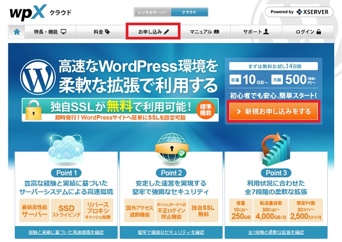Screen dimensions: 342x242
Task: Open 堅牢で強固なセキュリティを確認 link
Action: [x=171, y=233]
